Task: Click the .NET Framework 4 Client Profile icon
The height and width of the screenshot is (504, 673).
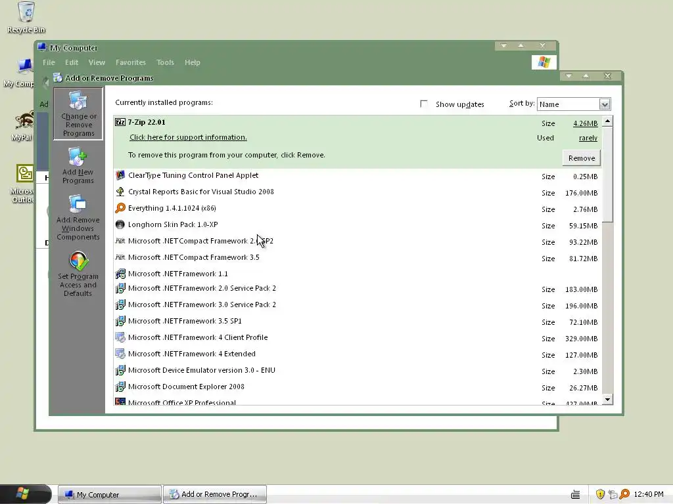Action: 120,337
